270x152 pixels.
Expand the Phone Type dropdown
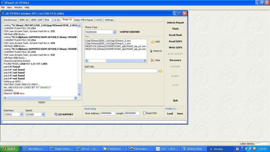pos(114,32)
